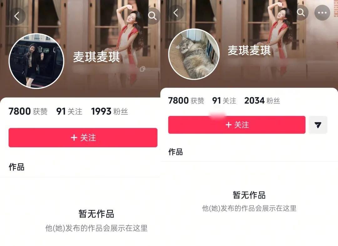Follow user with left red 关注 button
The height and width of the screenshot is (246, 338).
click(x=83, y=138)
